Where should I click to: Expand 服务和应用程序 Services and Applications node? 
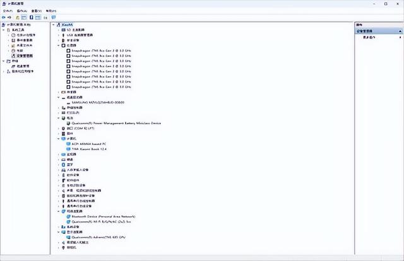tap(4, 71)
